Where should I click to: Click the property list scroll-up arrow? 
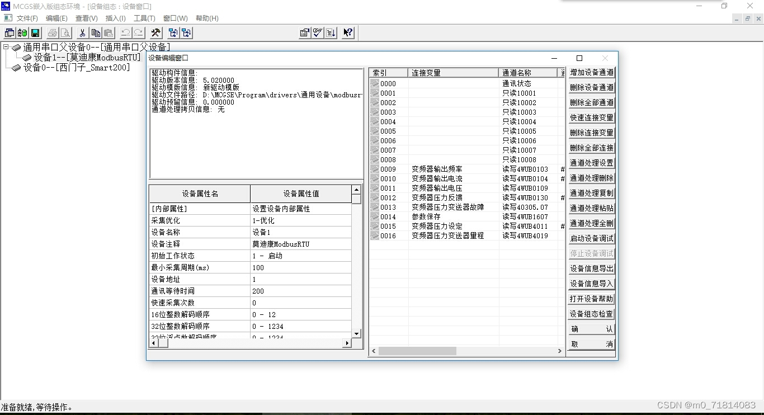pos(356,190)
